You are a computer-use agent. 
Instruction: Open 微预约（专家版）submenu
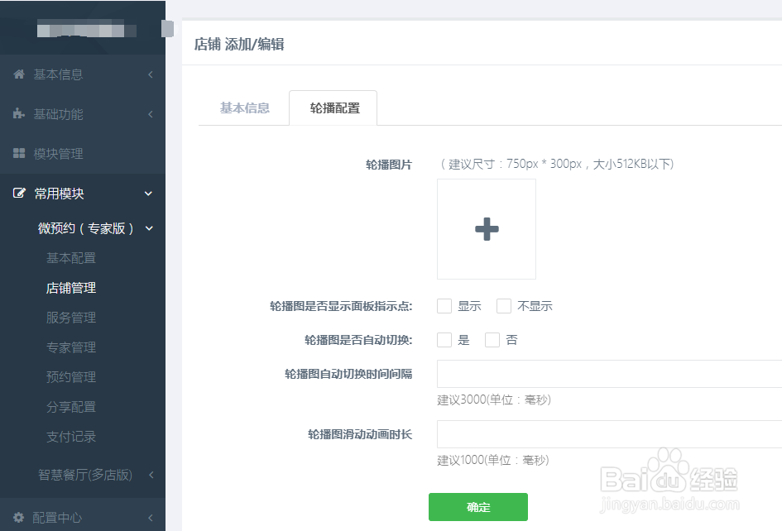(86, 228)
